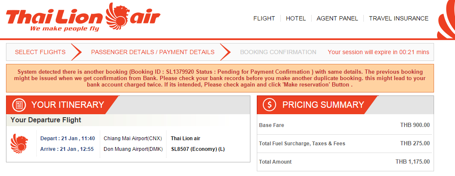Viewport: 455px width, 176px height.
Task: Click the Thai Lion air logo
Action: point(83,17)
